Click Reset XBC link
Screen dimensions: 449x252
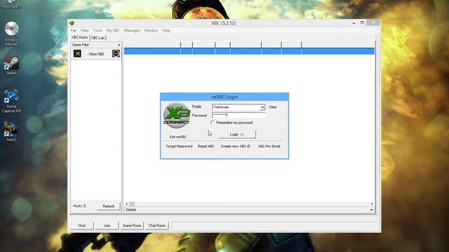coord(206,146)
